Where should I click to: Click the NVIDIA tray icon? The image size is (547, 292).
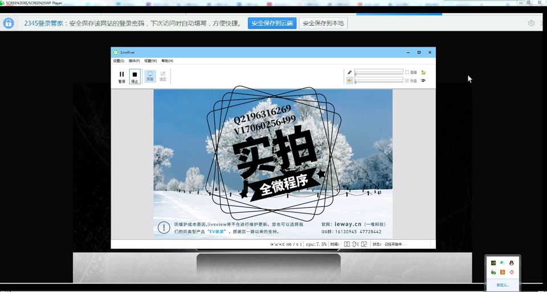[x=493, y=263]
